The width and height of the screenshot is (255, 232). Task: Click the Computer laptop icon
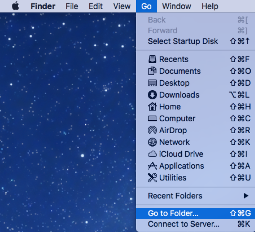click(152, 119)
